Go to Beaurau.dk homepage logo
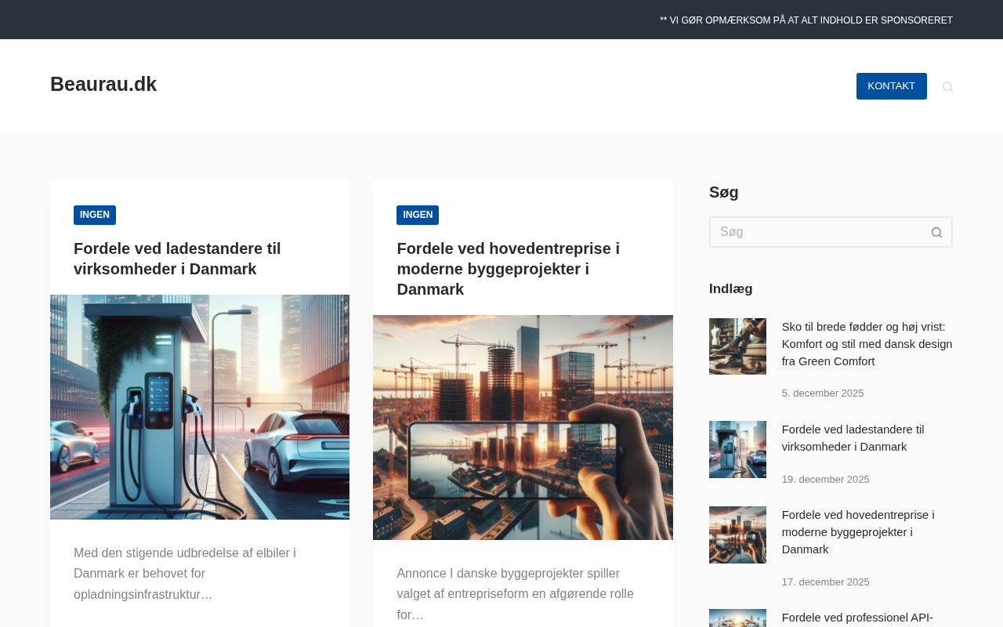 point(103,84)
